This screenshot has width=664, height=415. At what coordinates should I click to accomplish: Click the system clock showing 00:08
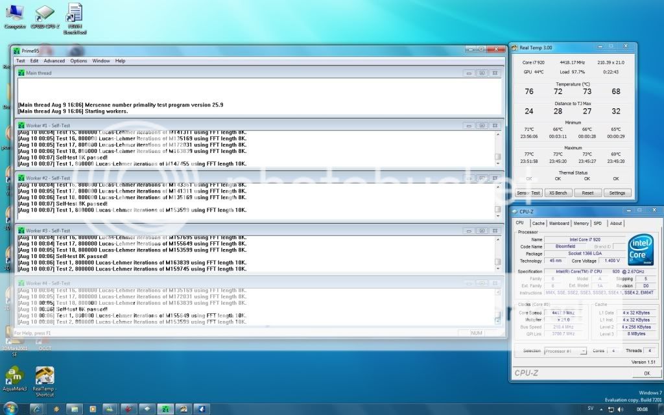642,409
